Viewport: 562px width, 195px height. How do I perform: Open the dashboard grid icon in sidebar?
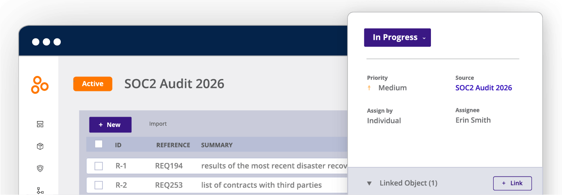pyautogui.click(x=40, y=124)
